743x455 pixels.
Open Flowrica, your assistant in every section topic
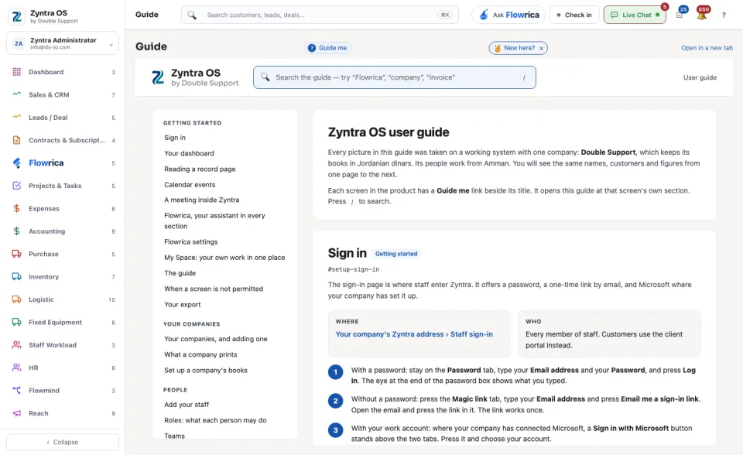point(214,221)
